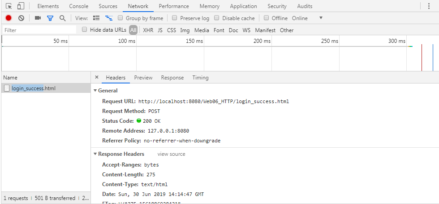Viewport: 439px width, 204px height.
Task: Clear the network log
Action: 22,18
